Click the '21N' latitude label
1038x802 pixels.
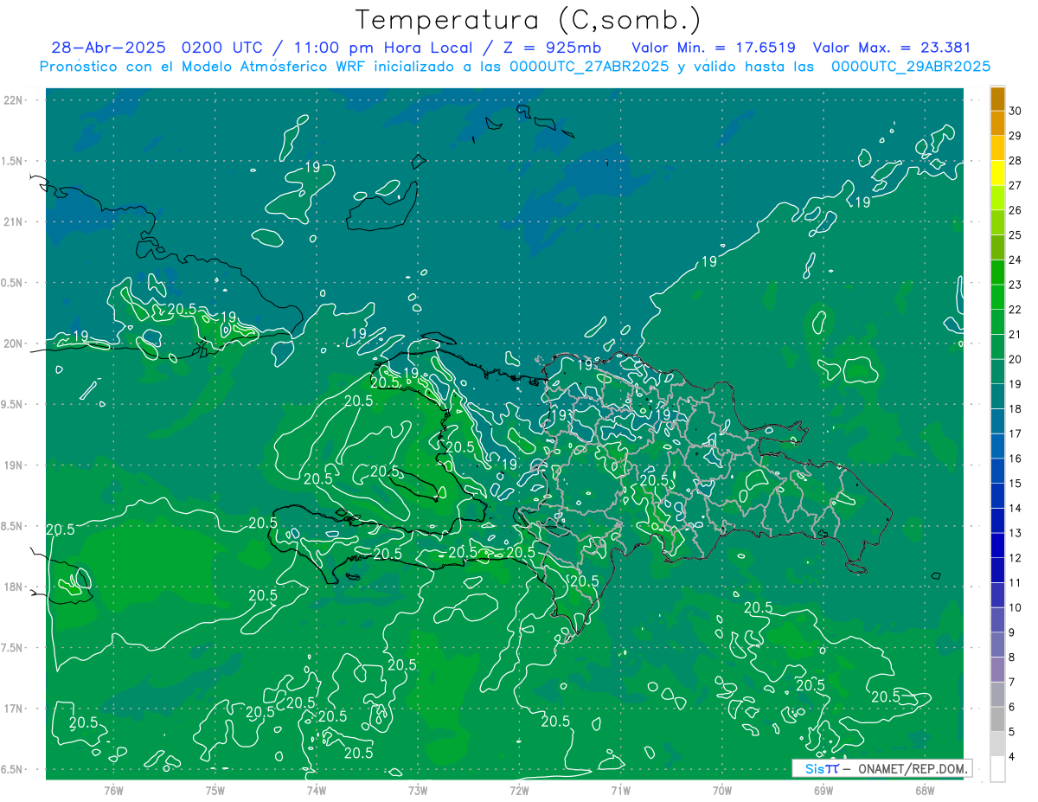[x=15, y=221]
